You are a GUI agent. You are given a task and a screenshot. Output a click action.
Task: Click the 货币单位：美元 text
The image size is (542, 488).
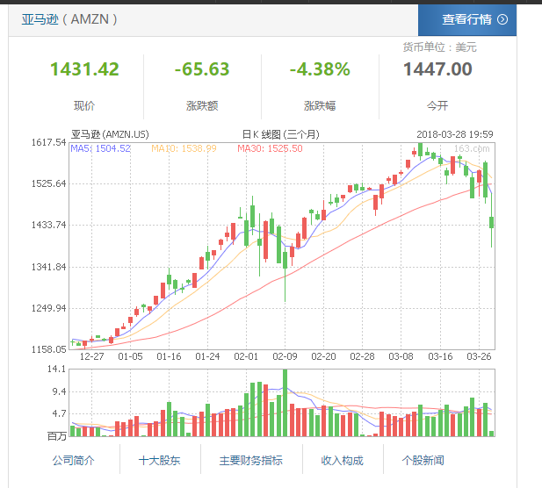tap(440, 47)
